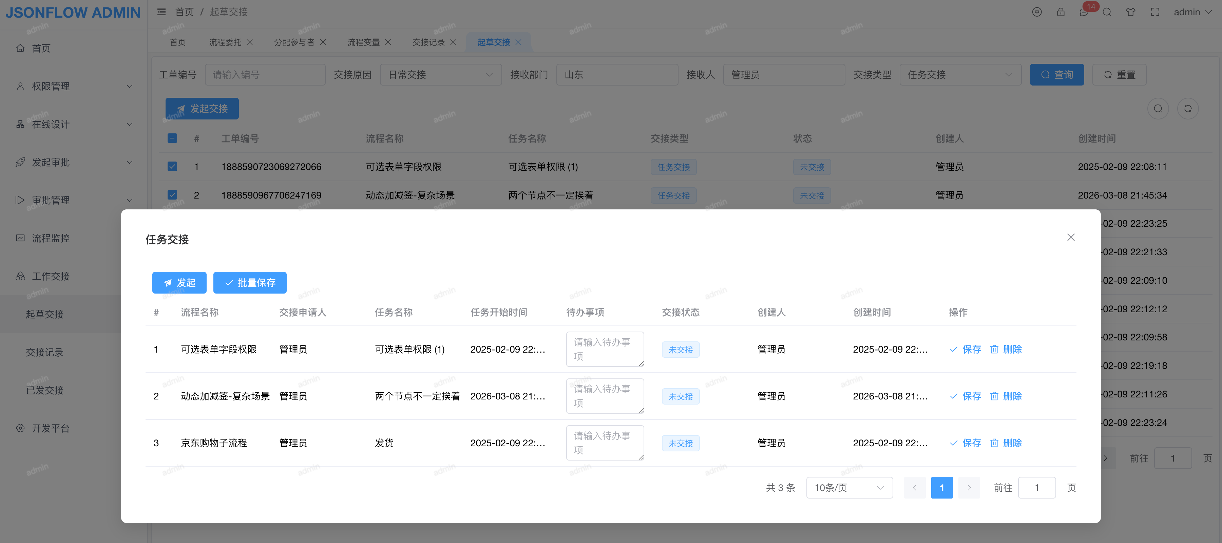Uncheck the checkbox for row 1 工单
The width and height of the screenshot is (1222, 543).
172,167
